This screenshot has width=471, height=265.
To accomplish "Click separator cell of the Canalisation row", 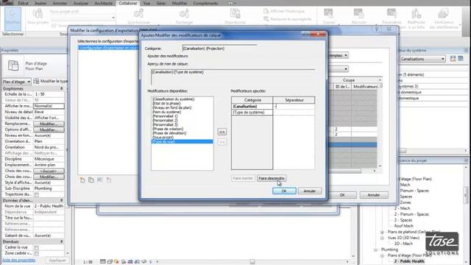I will point(294,106).
